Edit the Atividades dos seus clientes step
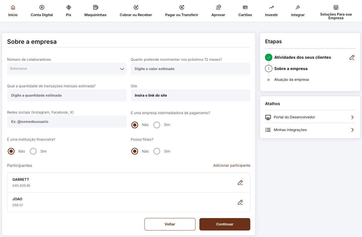Screen dimensions: 362x237 click(352, 57)
